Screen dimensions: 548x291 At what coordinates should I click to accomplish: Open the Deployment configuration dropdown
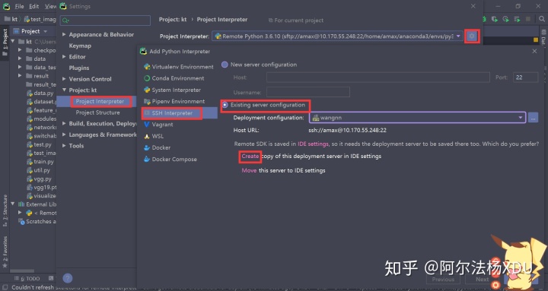[417, 118]
